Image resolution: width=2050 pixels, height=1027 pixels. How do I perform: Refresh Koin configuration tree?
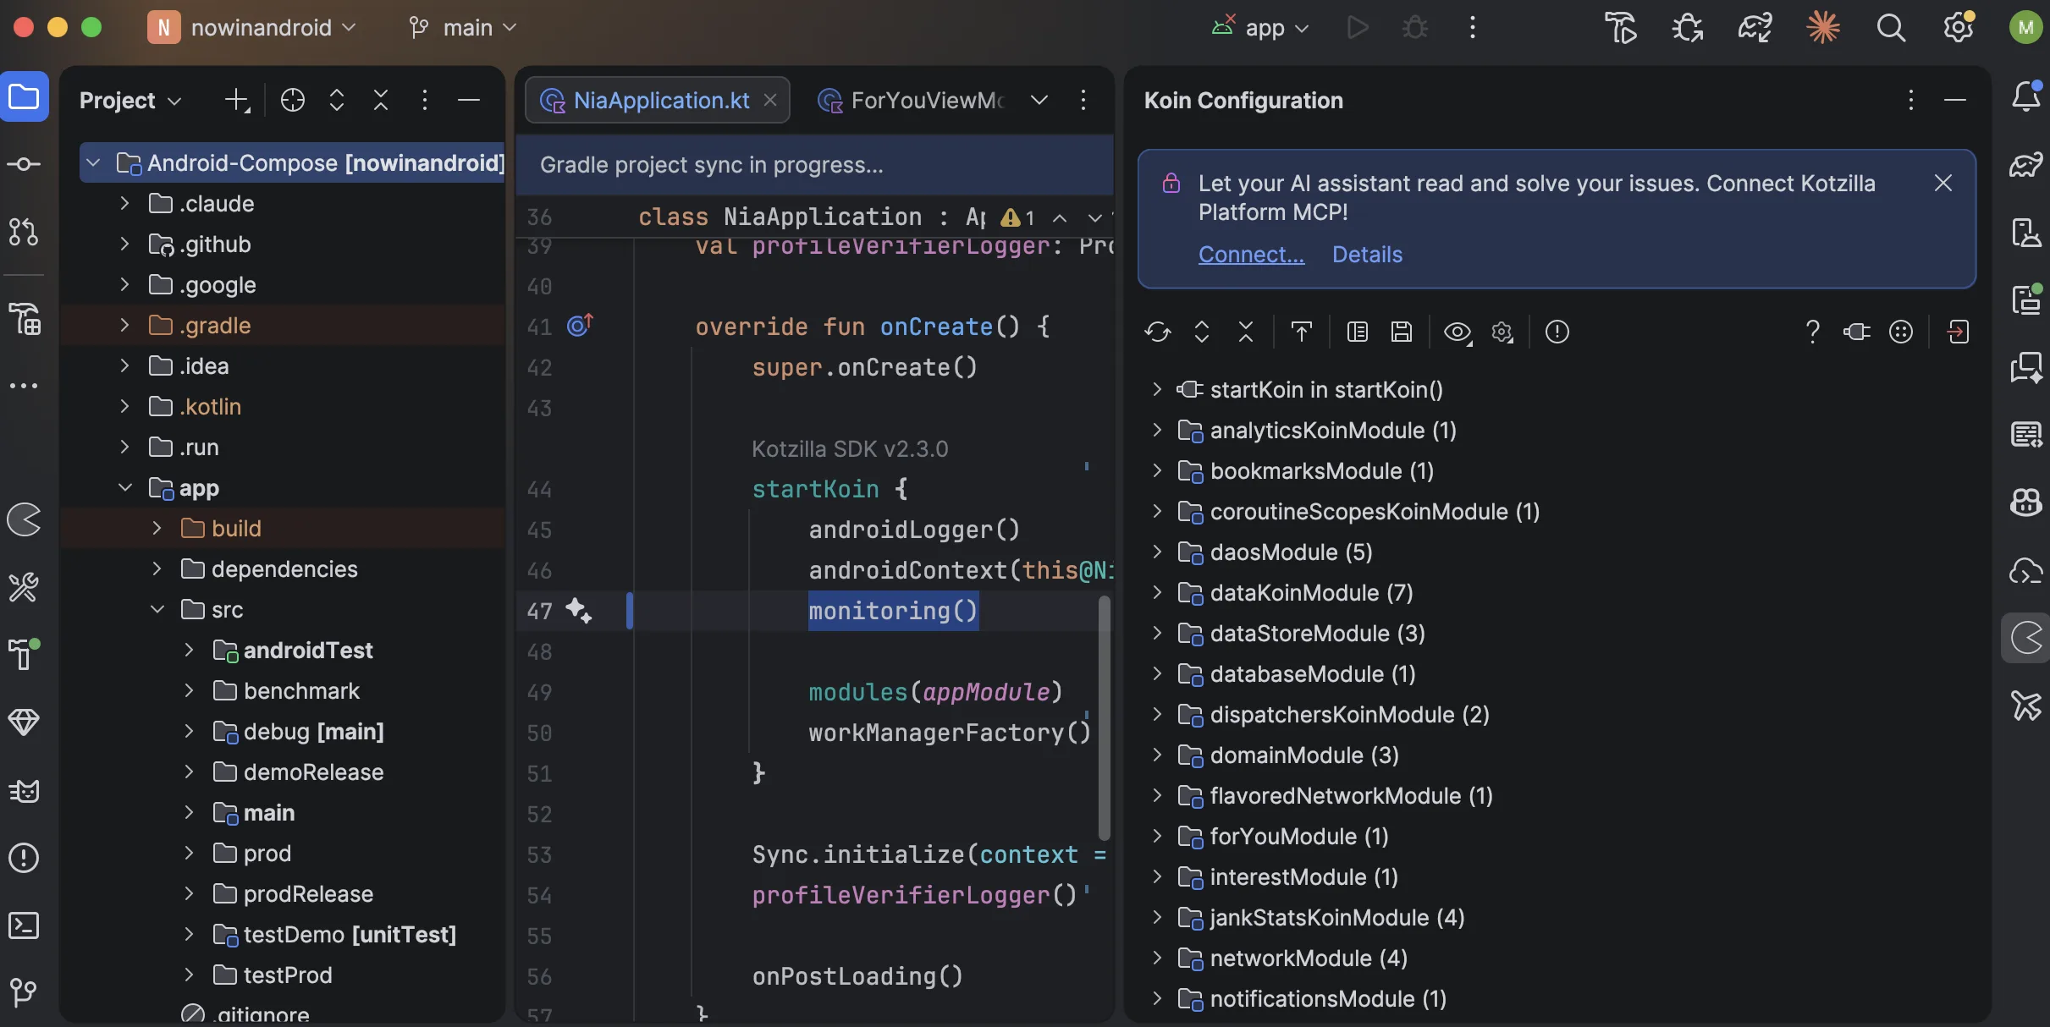coord(1158,332)
